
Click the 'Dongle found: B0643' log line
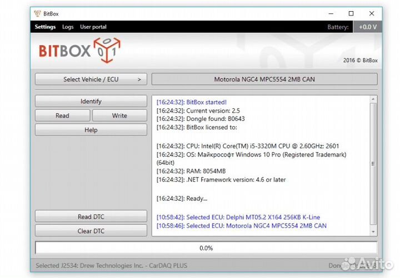[x=201, y=119]
